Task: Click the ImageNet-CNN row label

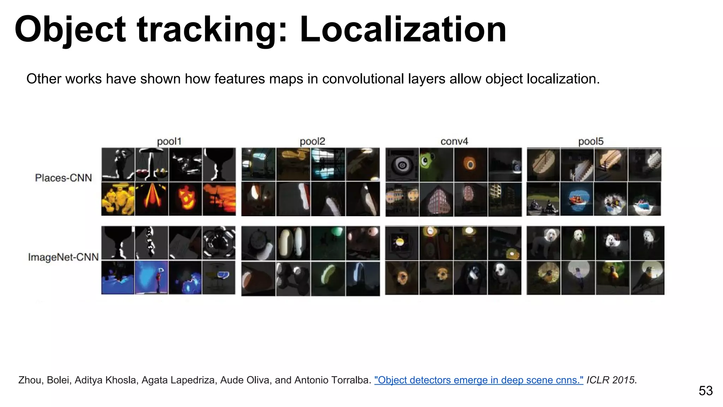Action: pos(63,257)
